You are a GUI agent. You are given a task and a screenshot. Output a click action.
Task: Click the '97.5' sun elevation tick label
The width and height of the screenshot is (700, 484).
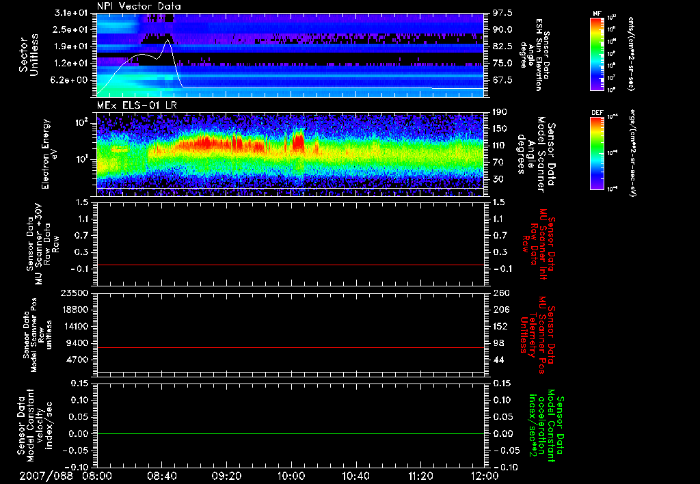coord(502,13)
